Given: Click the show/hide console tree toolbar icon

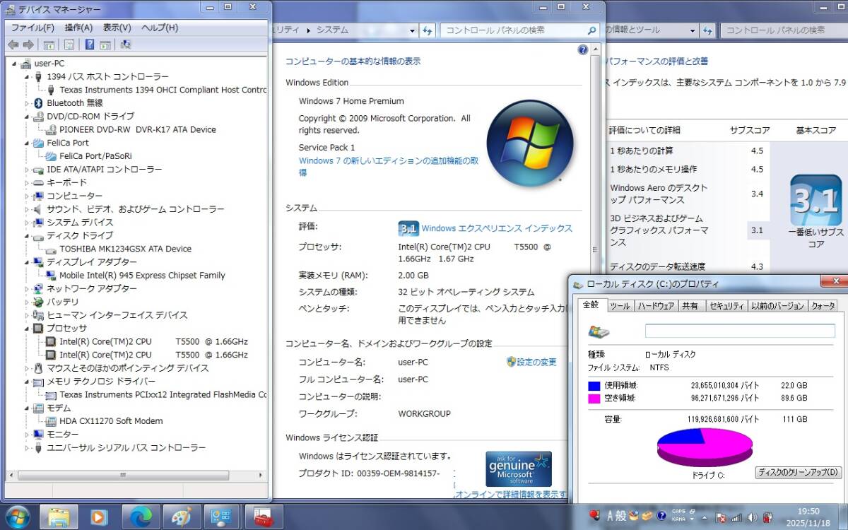Looking at the screenshot, I should point(49,45).
